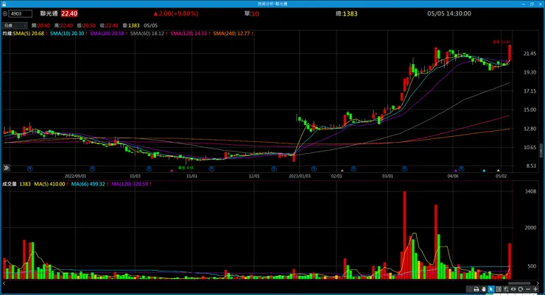Click the circular refresh icon
Screen dimensions: 545x295
coord(520,289)
